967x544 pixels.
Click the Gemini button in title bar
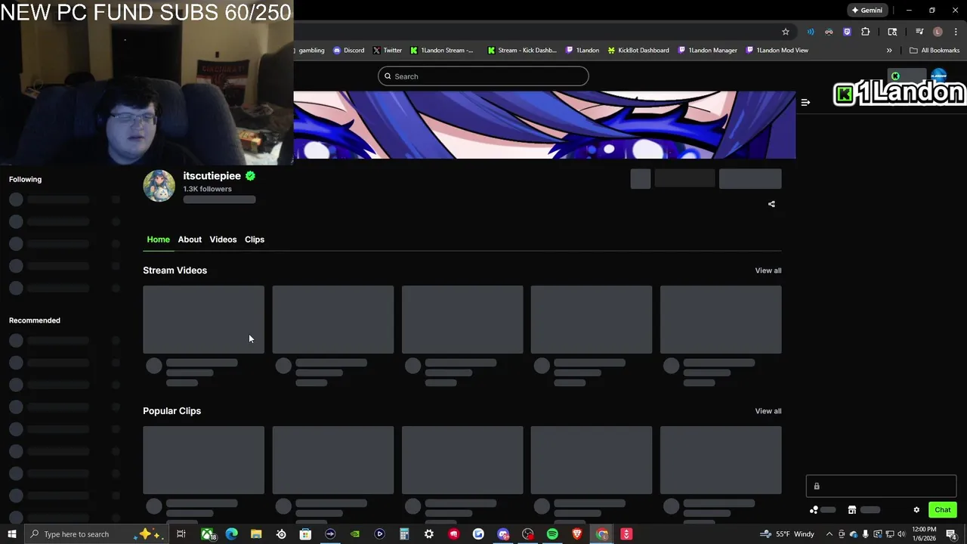click(x=867, y=11)
